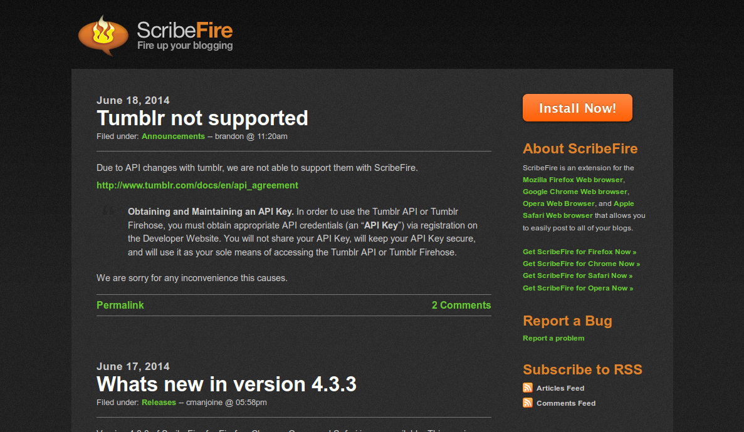Open Whats new in version 4.3.3 post
The image size is (744, 432).
[x=226, y=384]
